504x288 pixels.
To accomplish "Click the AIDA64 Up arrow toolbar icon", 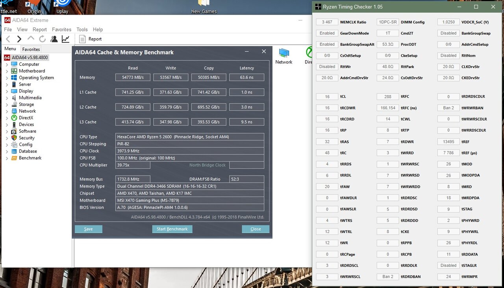I will [x=31, y=39].
